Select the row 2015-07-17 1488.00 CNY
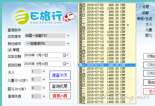 point(107,55)
